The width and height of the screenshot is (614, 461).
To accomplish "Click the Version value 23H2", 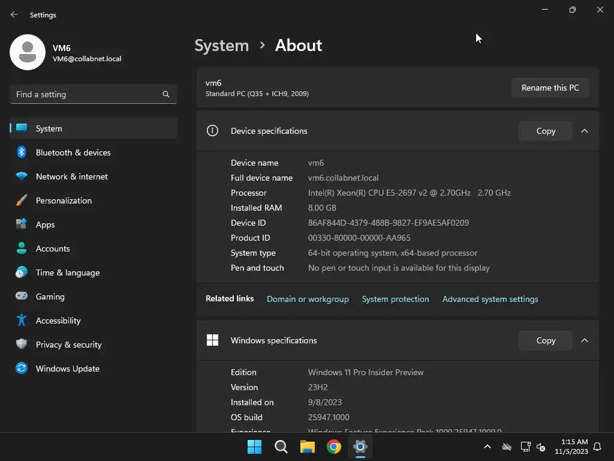I will tap(318, 387).
